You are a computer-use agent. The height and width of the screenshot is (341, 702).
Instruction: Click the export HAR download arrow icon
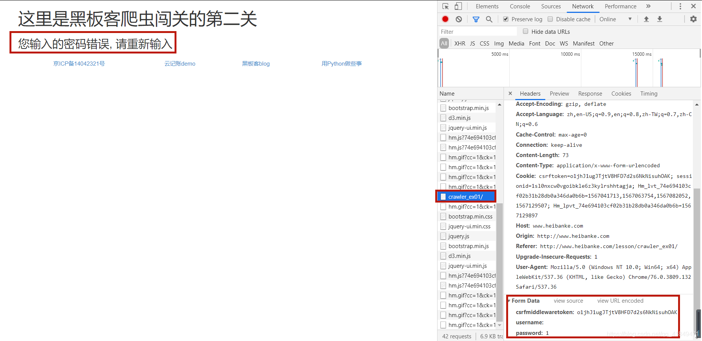pyautogui.click(x=660, y=19)
